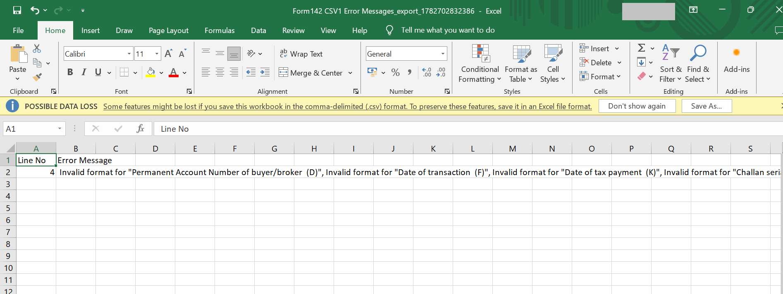Click Don't show again button

(x=637, y=106)
